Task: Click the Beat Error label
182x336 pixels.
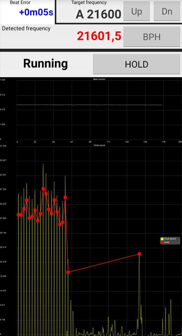Action: pos(20,3)
